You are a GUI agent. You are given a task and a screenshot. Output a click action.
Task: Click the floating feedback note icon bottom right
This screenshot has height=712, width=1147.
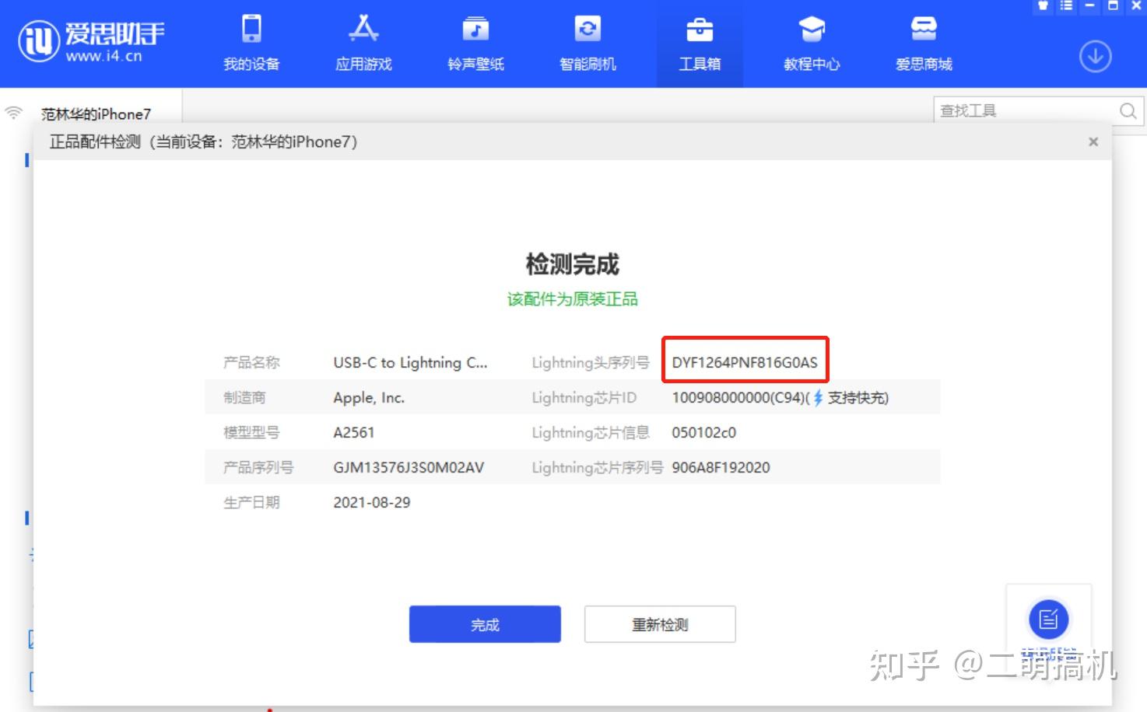tap(1048, 620)
